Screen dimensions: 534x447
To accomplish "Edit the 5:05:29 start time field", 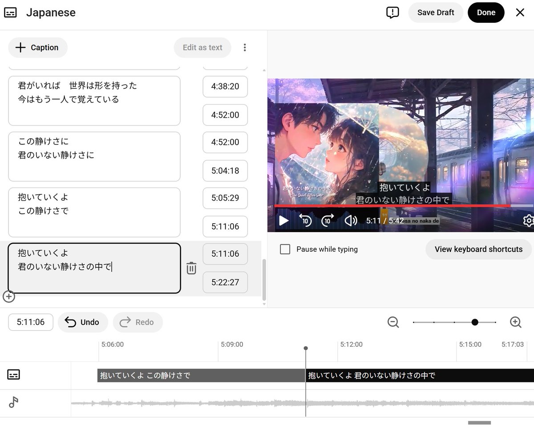I will [x=225, y=198].
